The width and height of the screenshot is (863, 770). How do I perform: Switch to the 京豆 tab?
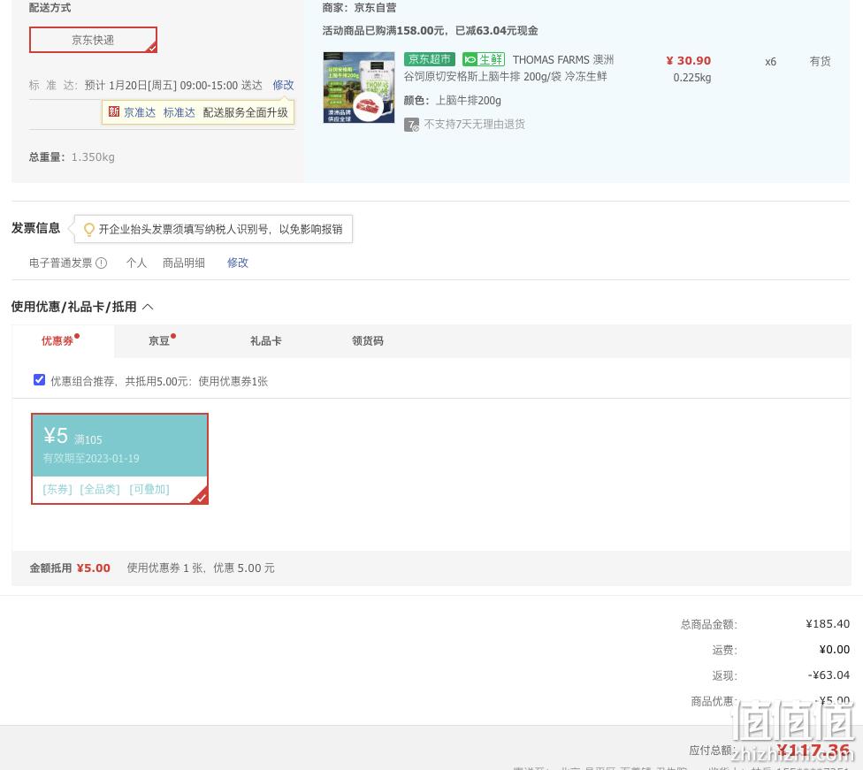159,340
